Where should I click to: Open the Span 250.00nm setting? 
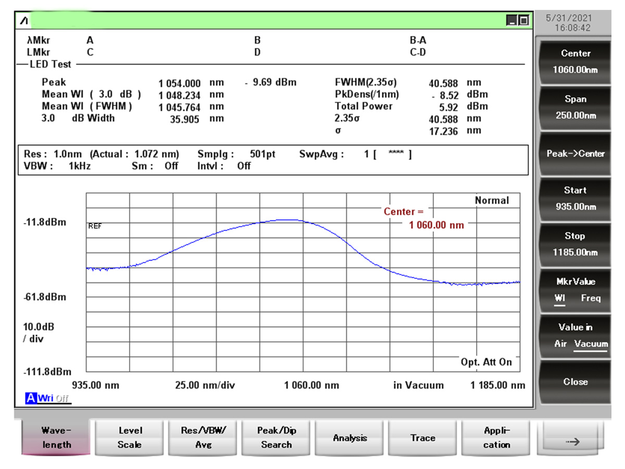[576, 107]
